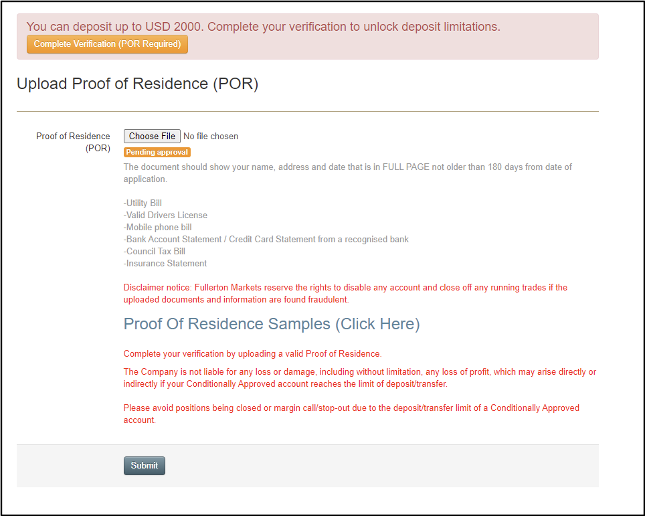Click the Upload Proof of Residence heading
Screen dimensions: 645x516
137,84
